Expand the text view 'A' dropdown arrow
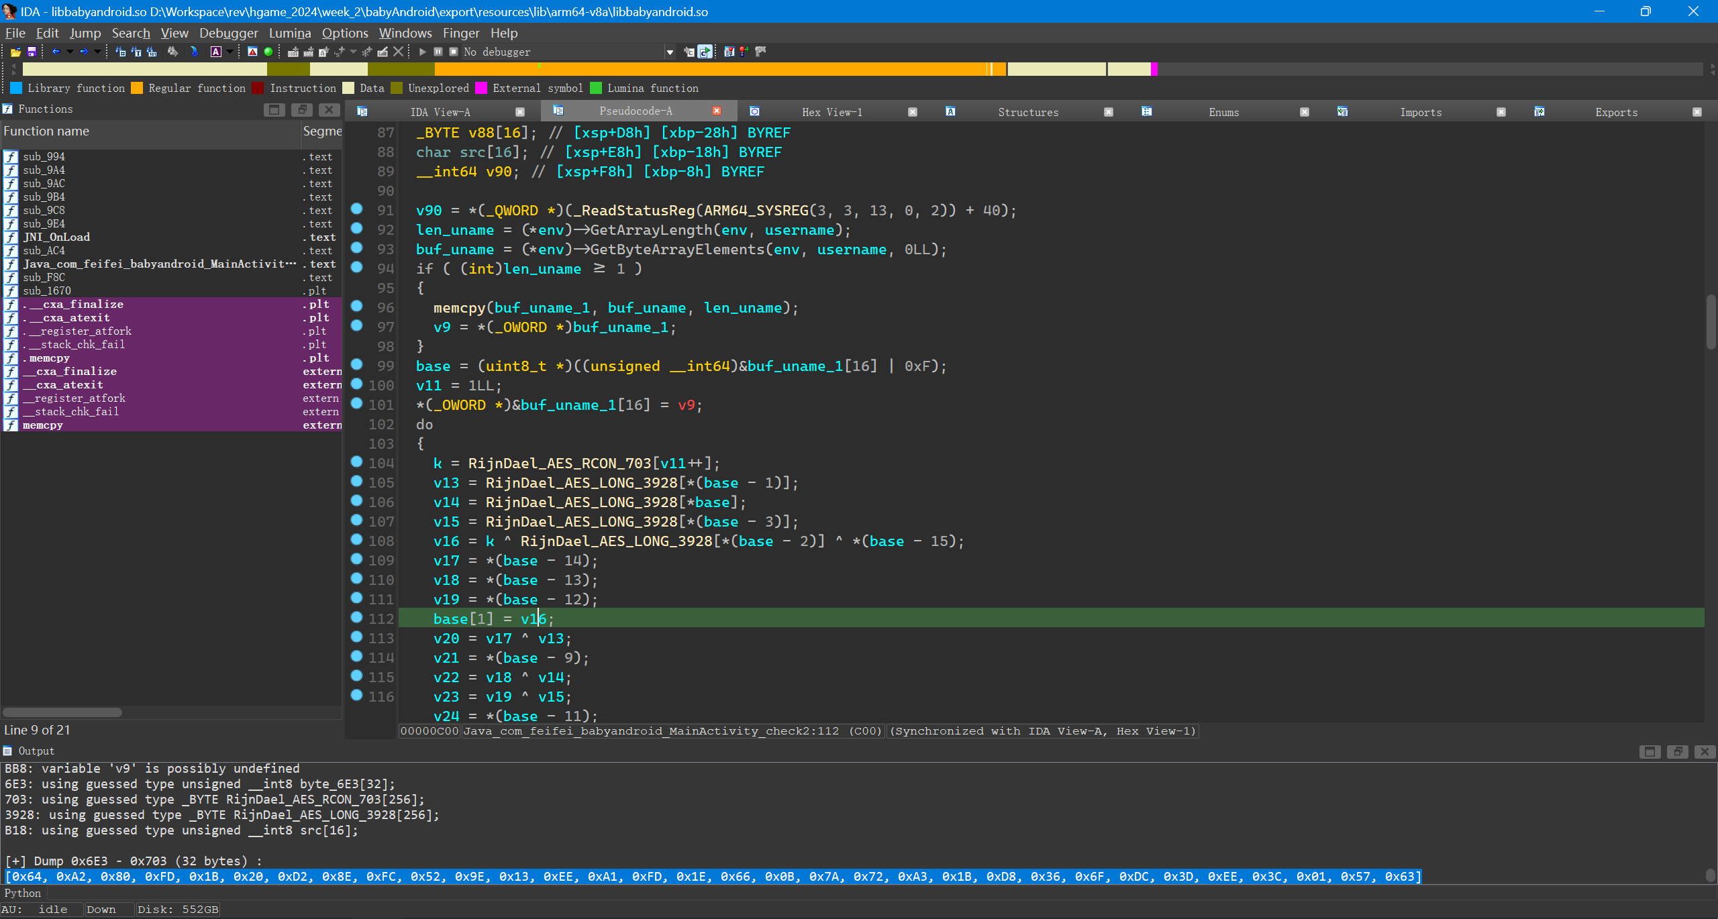The height and width of the screenshot is (919, 1718). 230,52
